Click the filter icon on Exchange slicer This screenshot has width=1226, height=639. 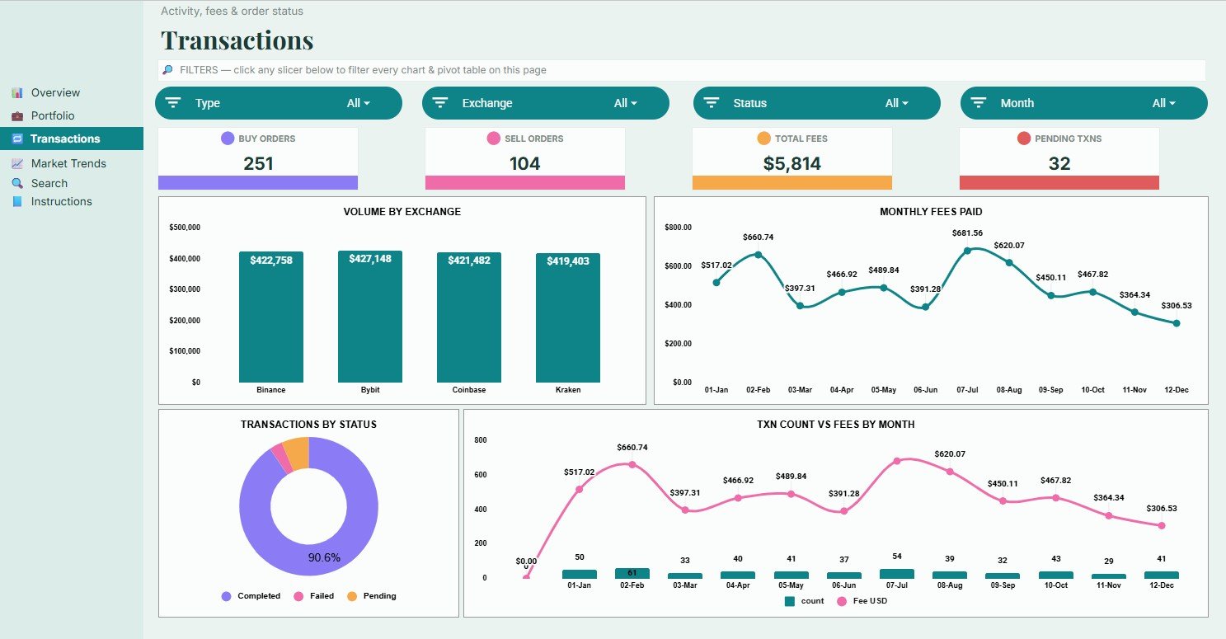[x=440, y=103]
